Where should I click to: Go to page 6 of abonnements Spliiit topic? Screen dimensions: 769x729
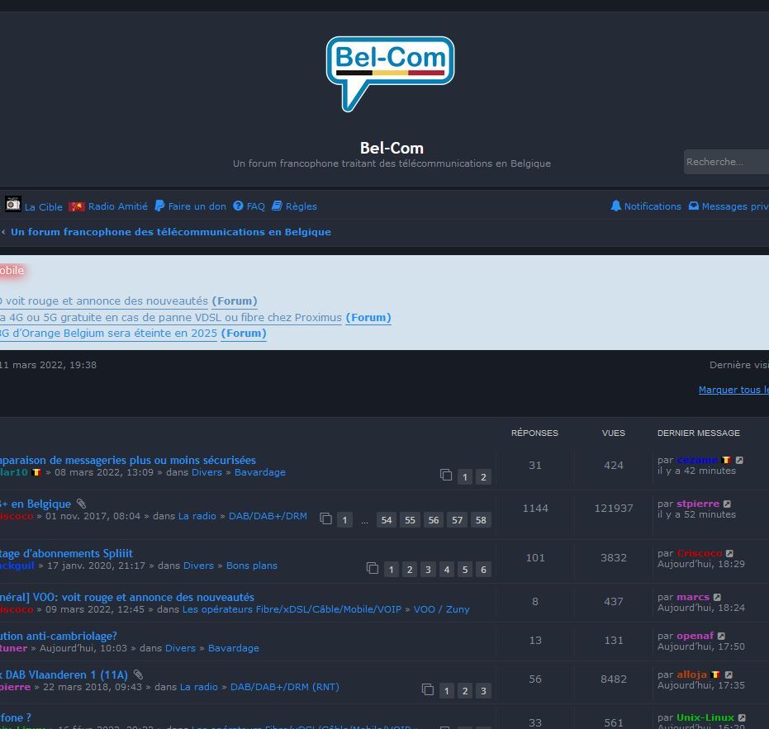click(x=483, y=570)
